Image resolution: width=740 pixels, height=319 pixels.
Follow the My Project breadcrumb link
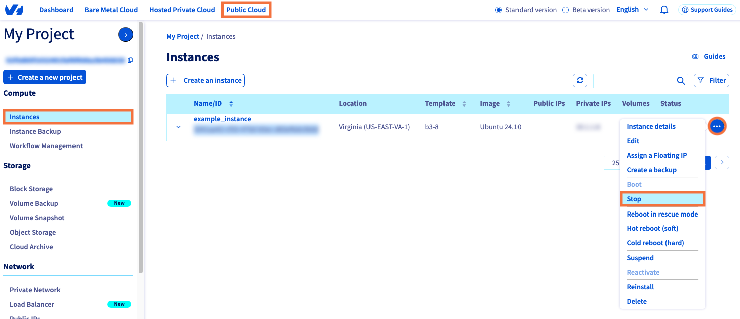pyautogui.click(x=183, y=36)
